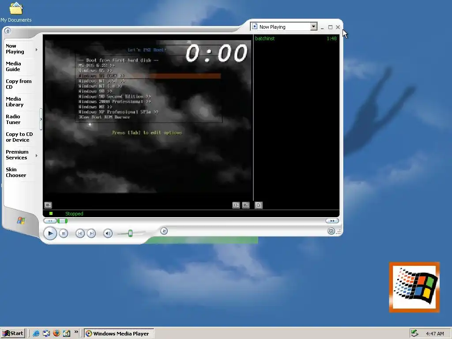Viewport: 452px width, 339px height.
Task: Open the Premium Services tab
Action: 17,154
